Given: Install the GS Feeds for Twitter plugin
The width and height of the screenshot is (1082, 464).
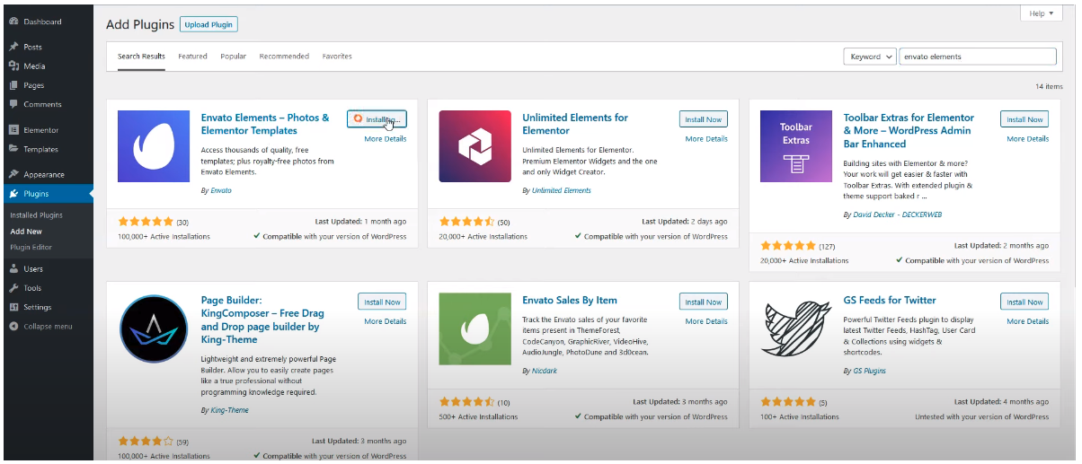Looking at the screenshot, I should click(1024, 302).
